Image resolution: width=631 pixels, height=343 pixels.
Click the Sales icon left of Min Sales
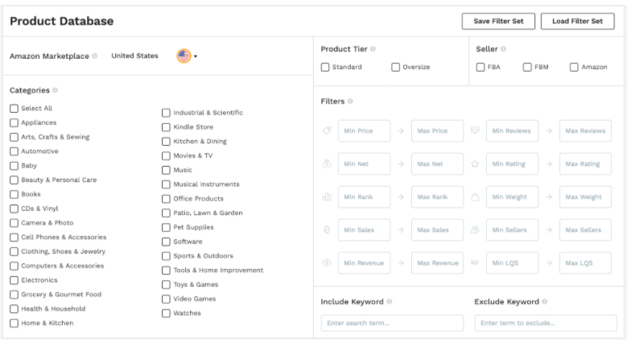coord(327,230)
